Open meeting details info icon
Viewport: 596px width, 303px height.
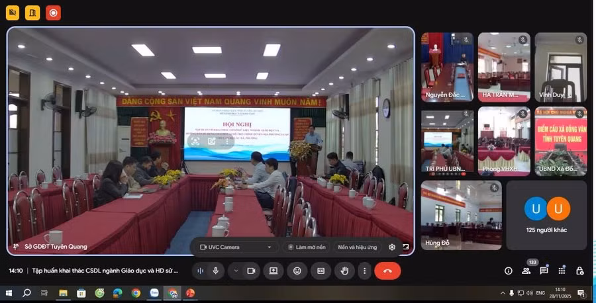pos(509,271)
